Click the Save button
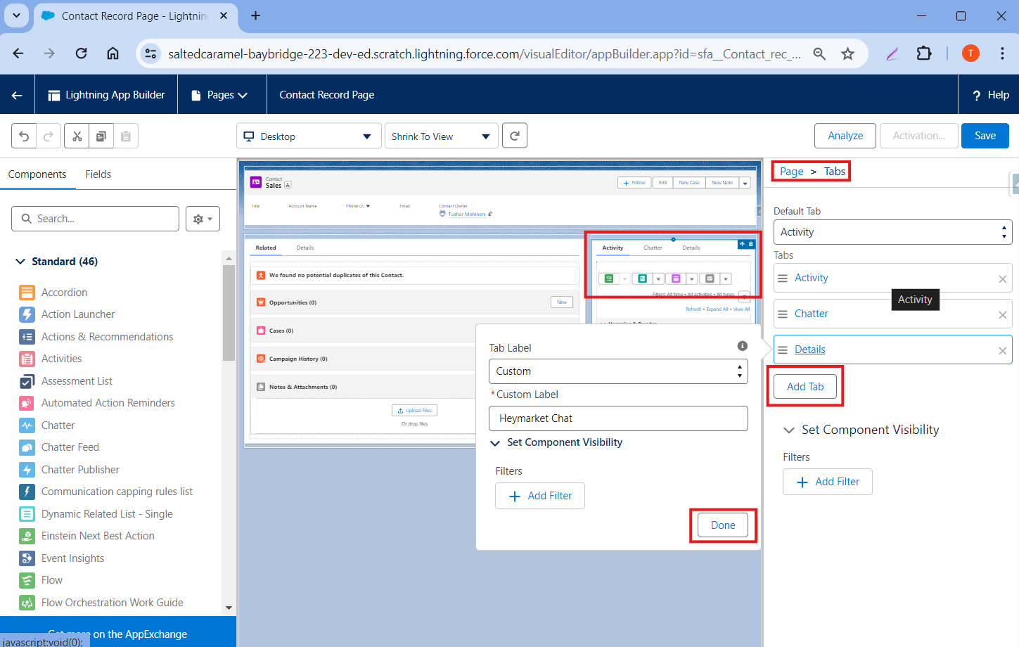Screen dimensions: 1019x647 point(985,136)
